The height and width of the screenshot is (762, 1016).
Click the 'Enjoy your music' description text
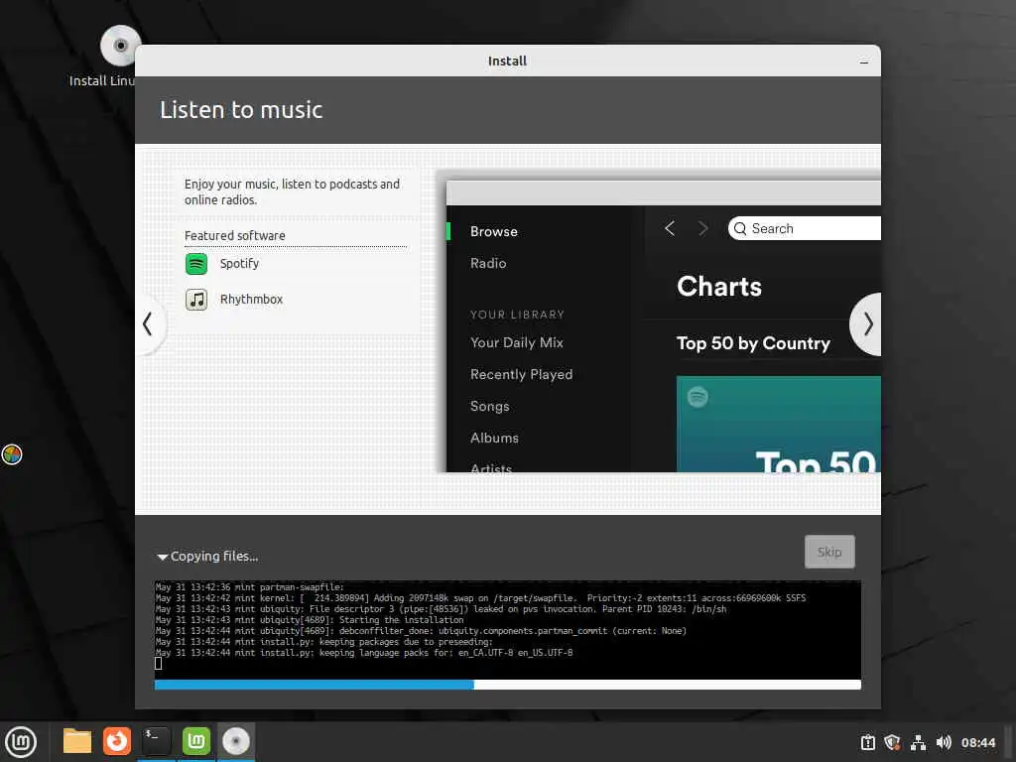tap(292, 191)
